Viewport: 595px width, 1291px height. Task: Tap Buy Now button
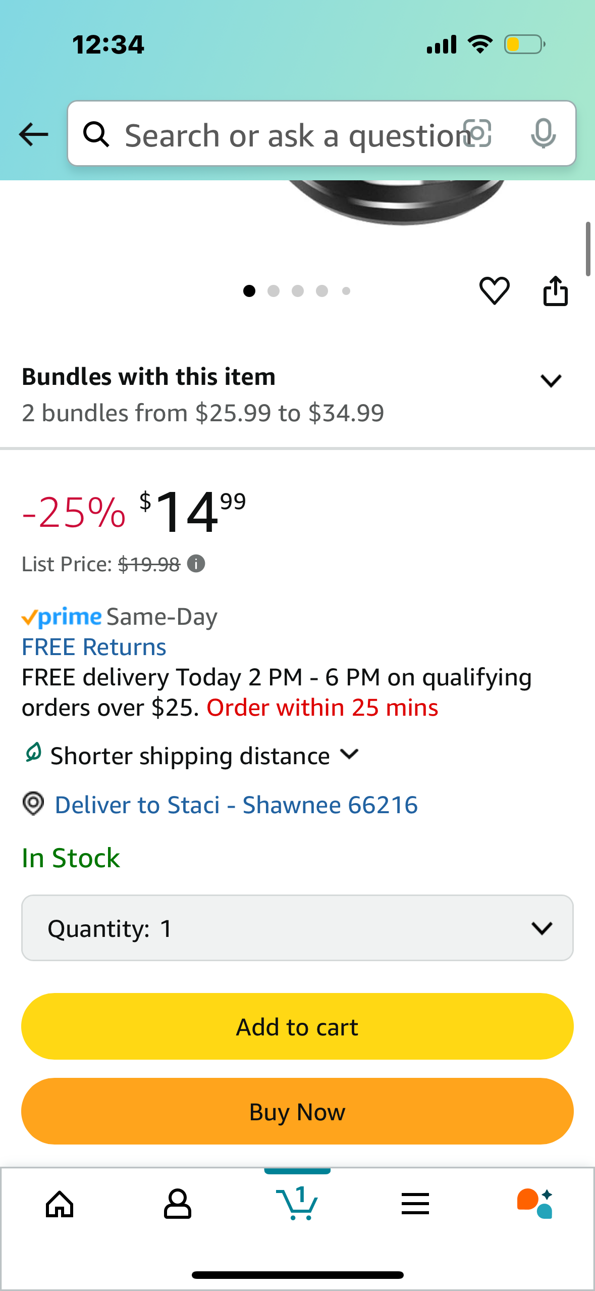tap(297, 1111)
